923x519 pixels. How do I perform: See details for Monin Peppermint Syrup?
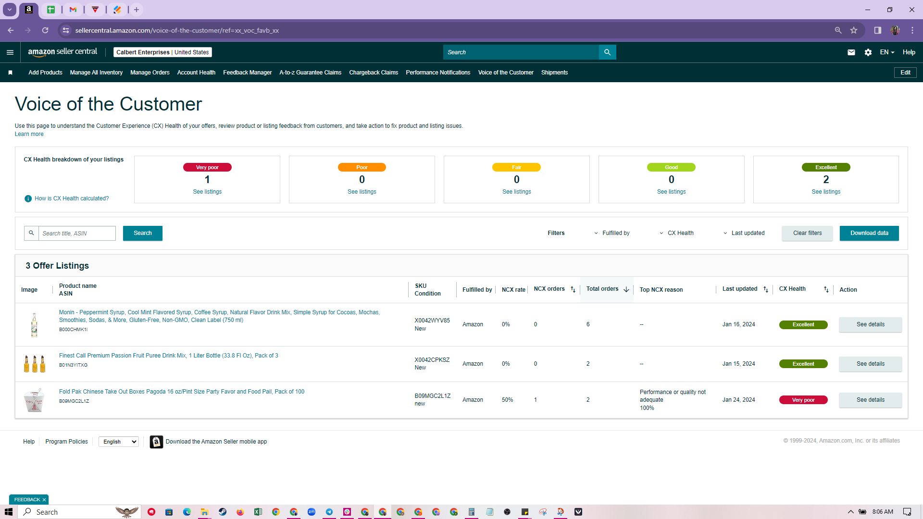(x=871, y=324)
